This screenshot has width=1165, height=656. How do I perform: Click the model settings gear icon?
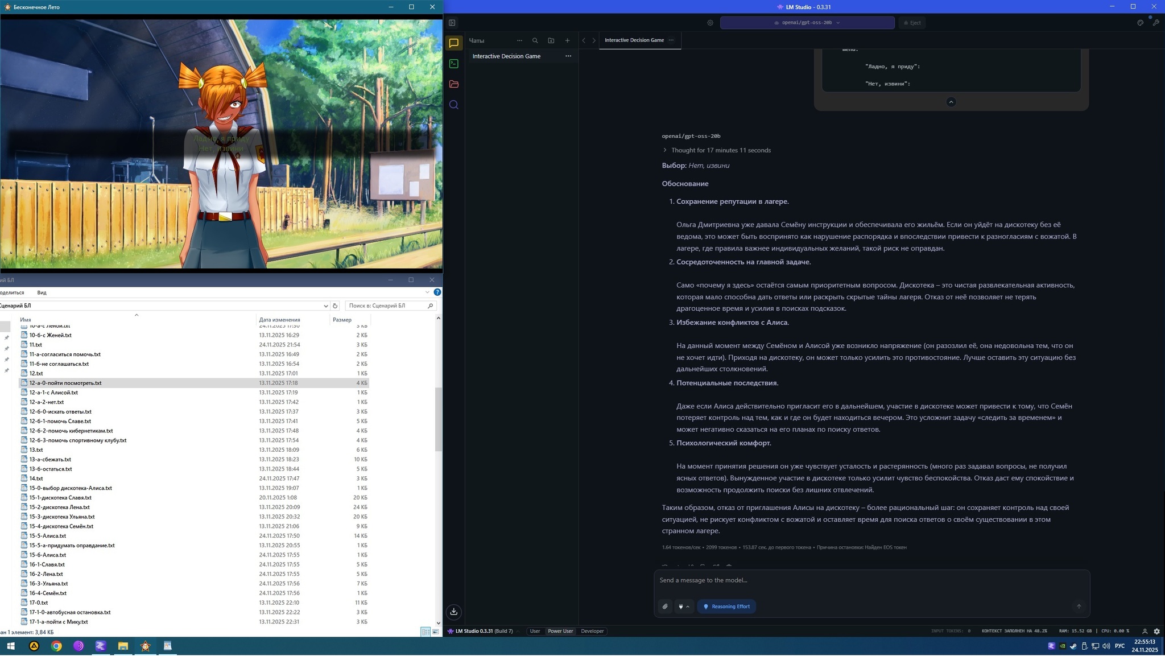click(x=710, y=23)
